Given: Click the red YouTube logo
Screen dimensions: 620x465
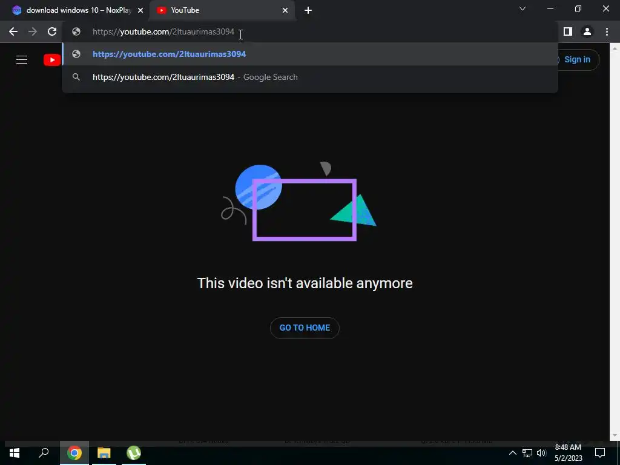Looking at the screenshot, I should [x=52, y=60].
